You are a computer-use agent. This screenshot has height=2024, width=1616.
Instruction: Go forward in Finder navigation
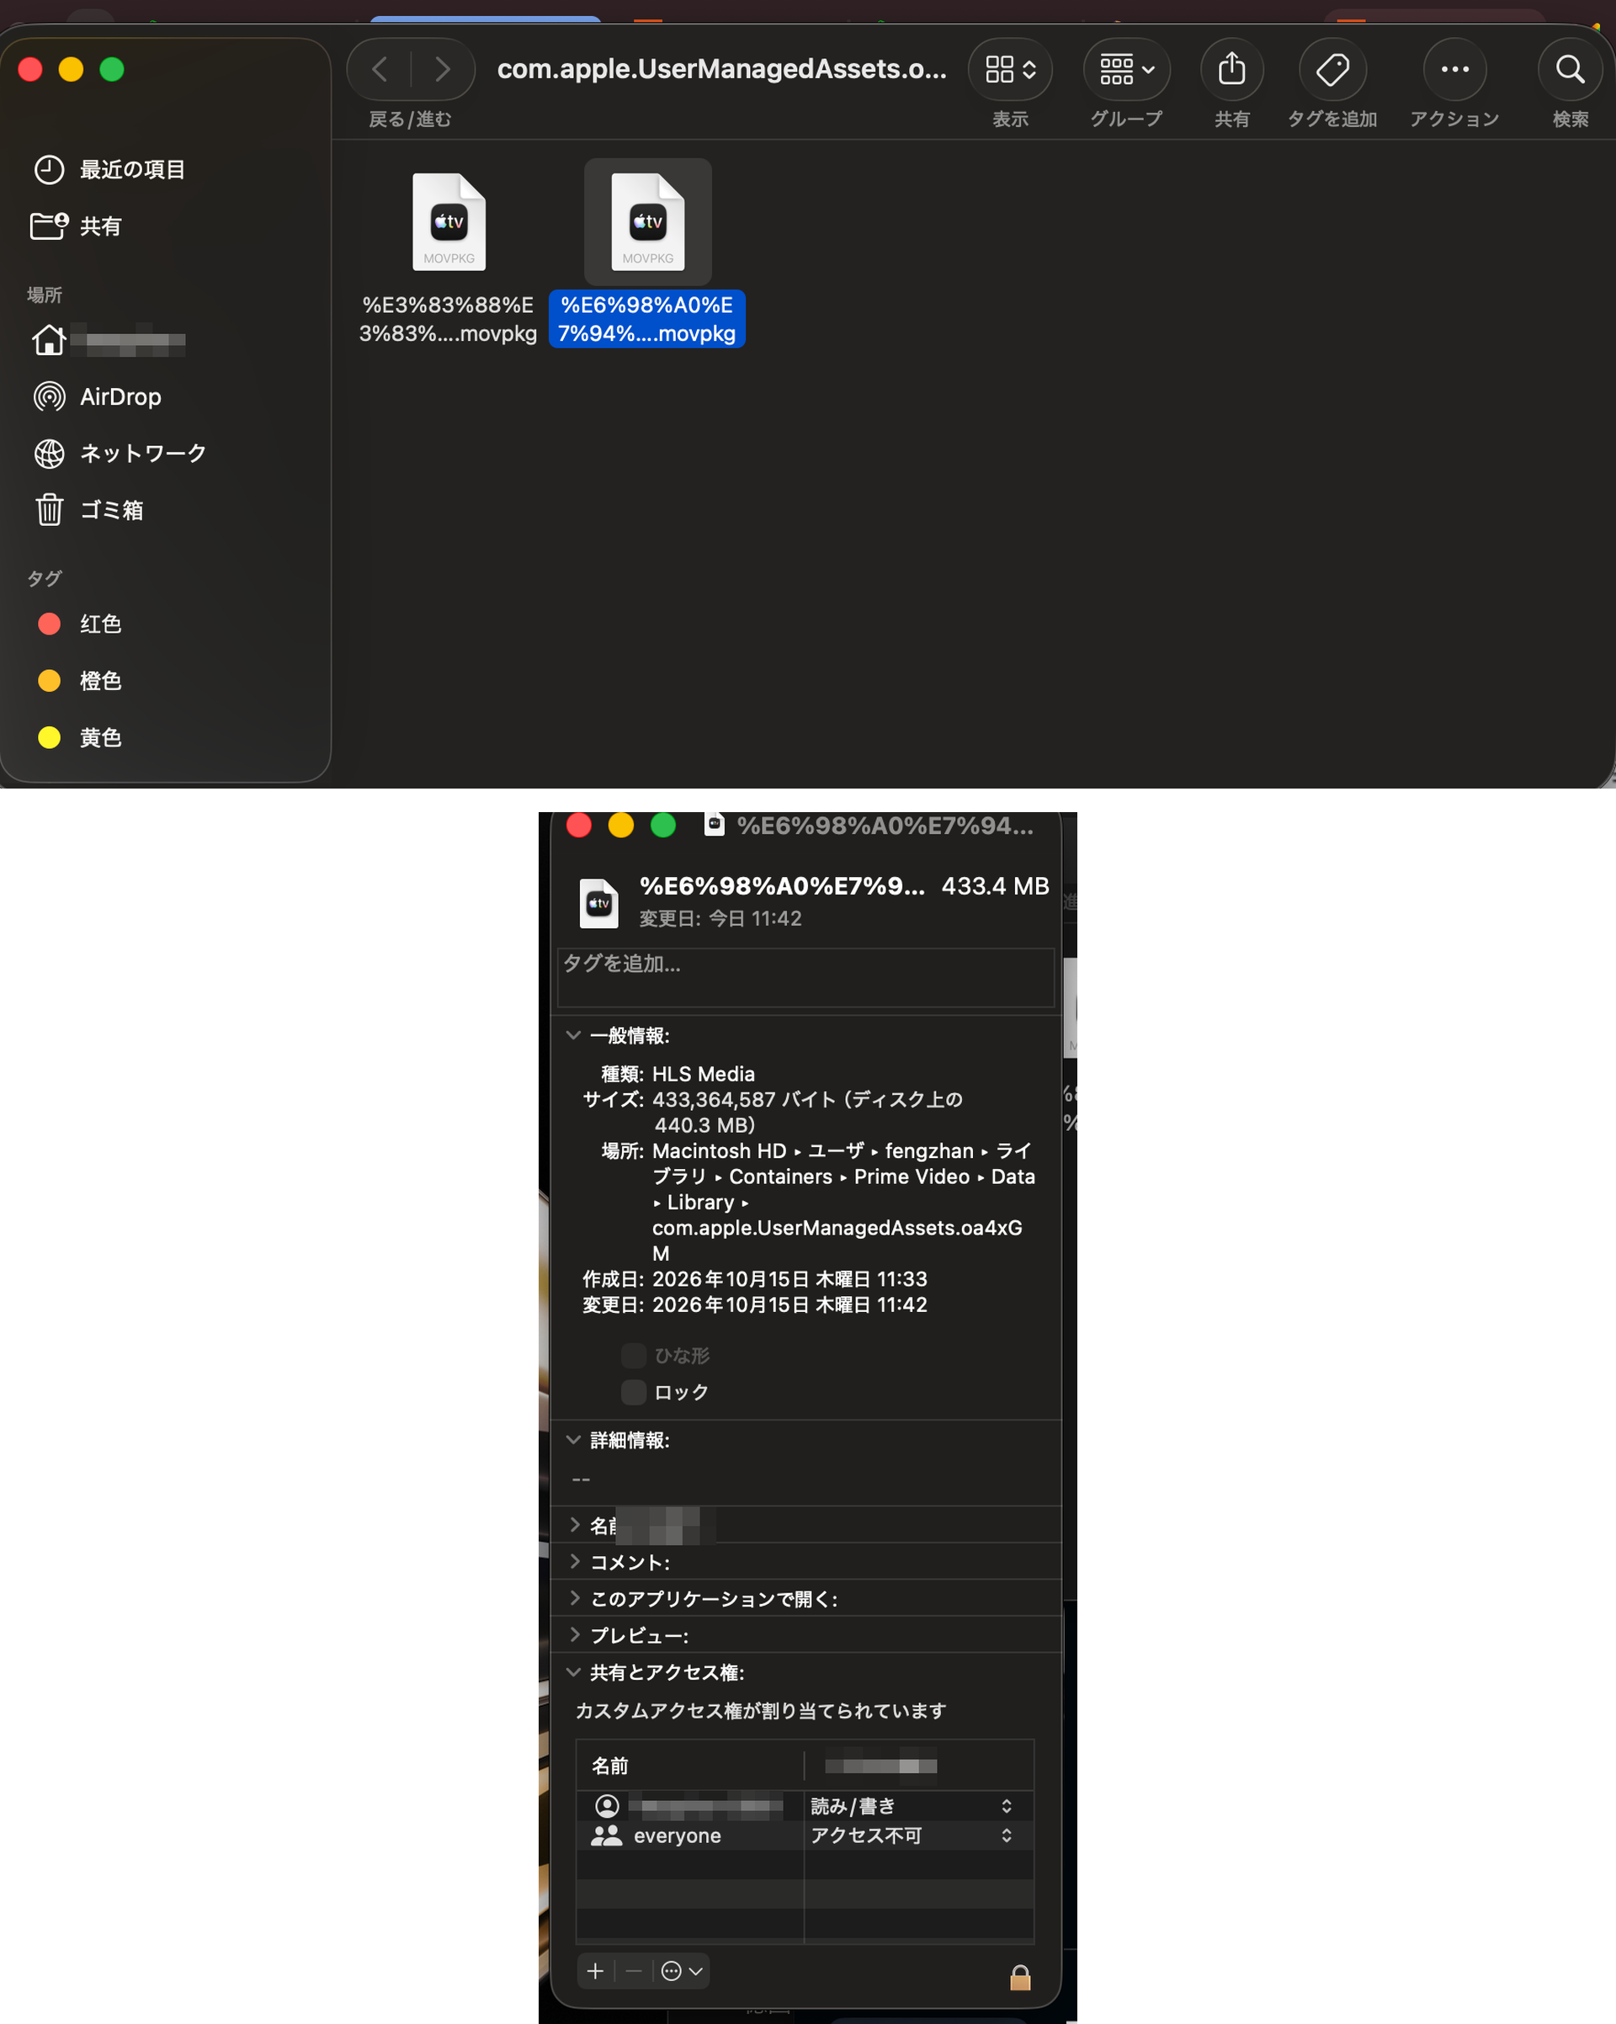click(442, 68)
